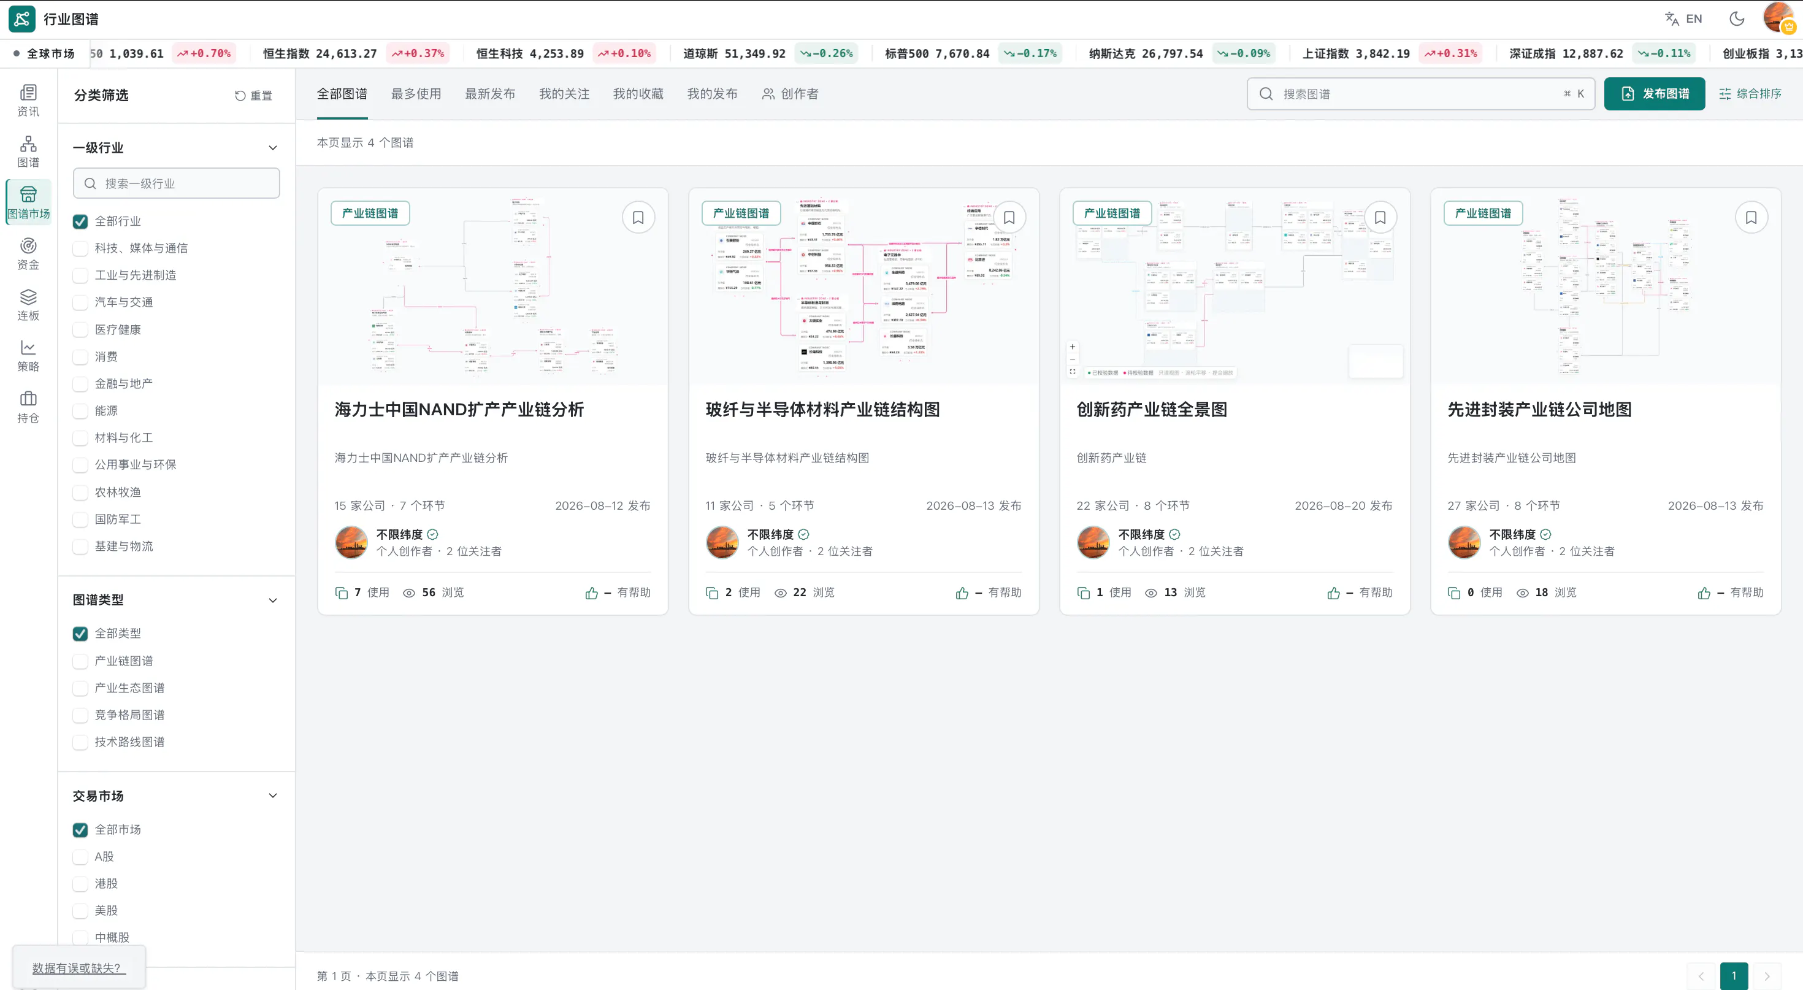
Task: Open the 资金 capital sidebar icon
Action: [28, 254]
